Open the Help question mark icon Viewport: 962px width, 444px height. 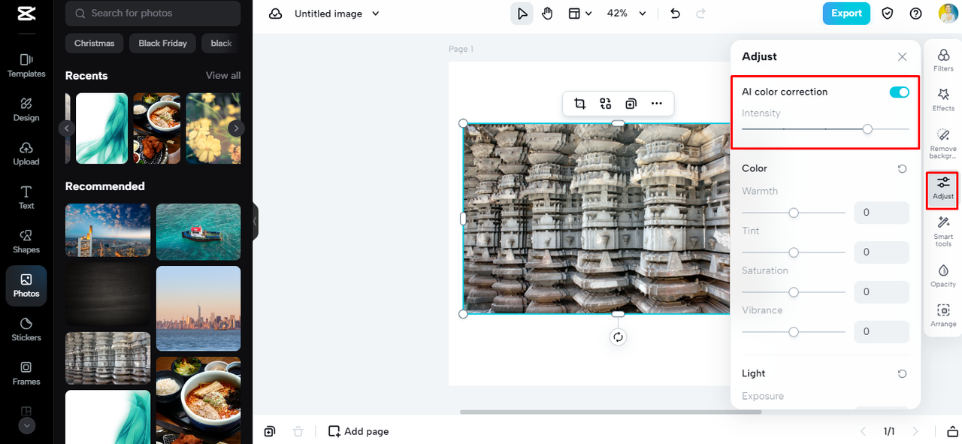click(915, 14)
